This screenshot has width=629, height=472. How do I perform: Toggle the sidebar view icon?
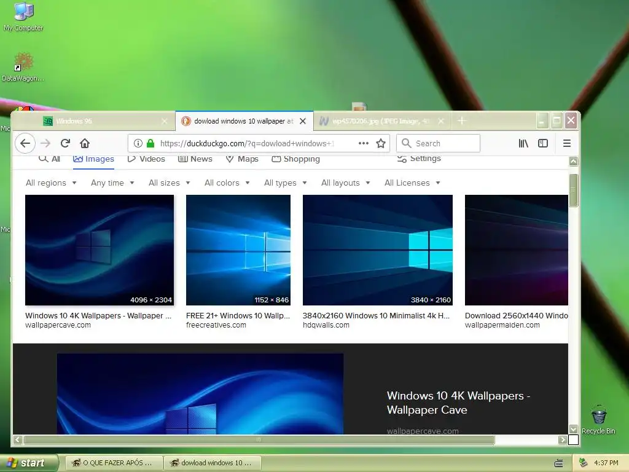click(543, 143)
